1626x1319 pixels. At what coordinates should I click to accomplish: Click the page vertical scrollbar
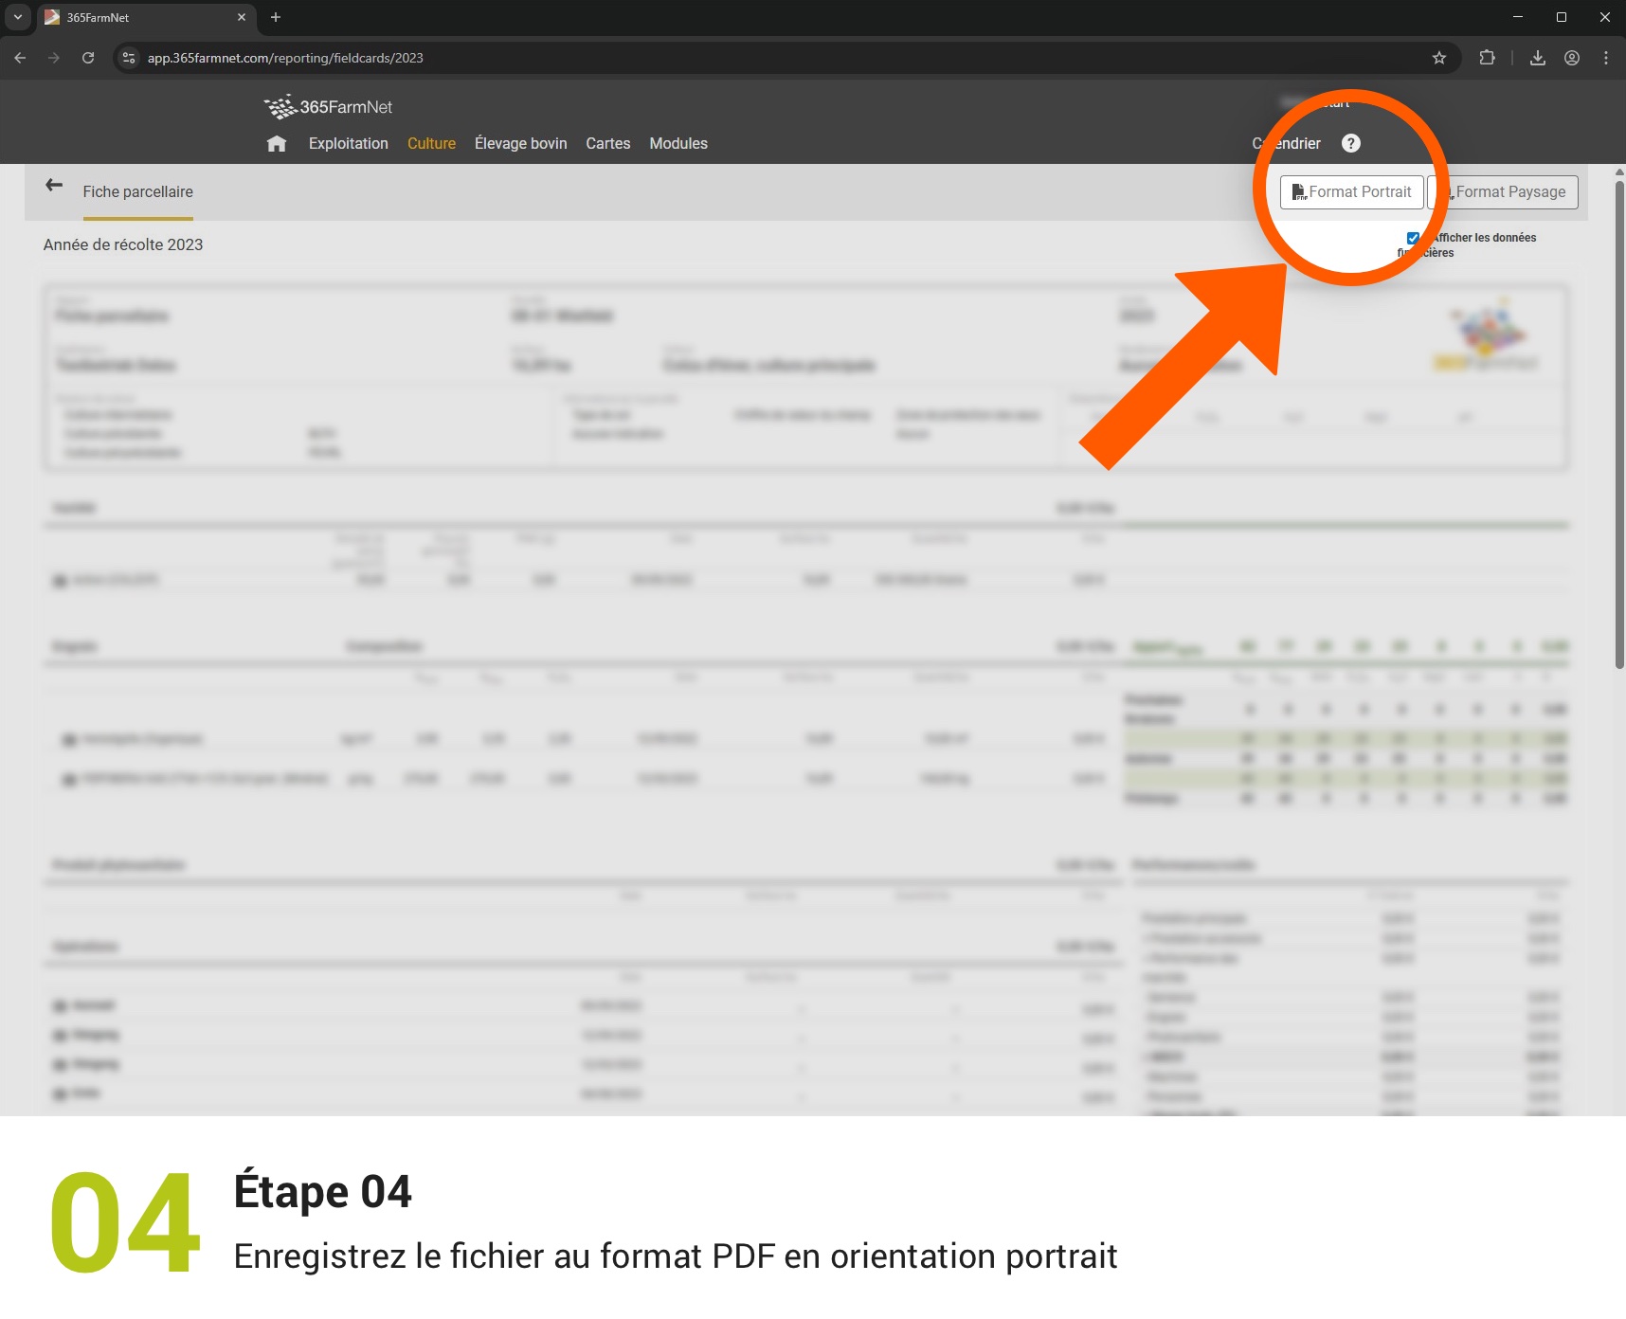pyautogui.click(x=1619, y=426)
